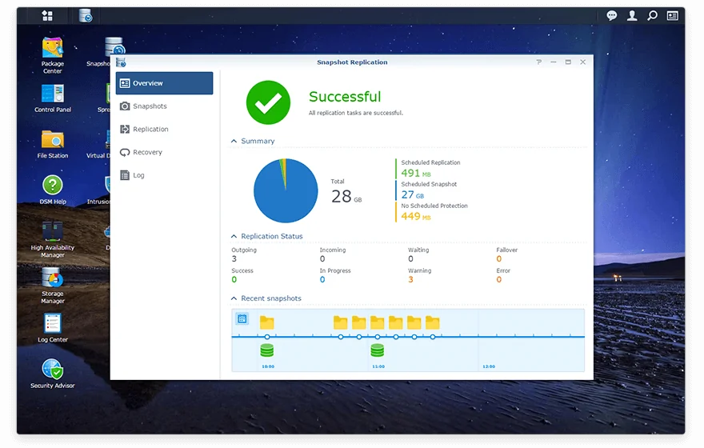Collapse the Replication Status section

click(234, 237)
